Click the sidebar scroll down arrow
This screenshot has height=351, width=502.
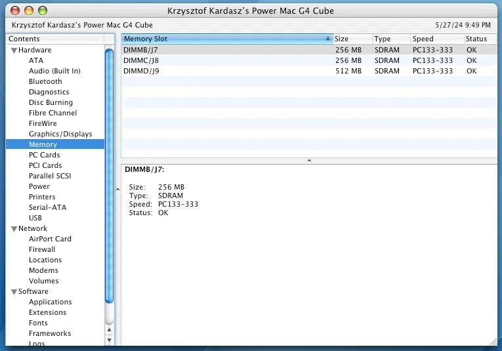(x=109, y=340)
